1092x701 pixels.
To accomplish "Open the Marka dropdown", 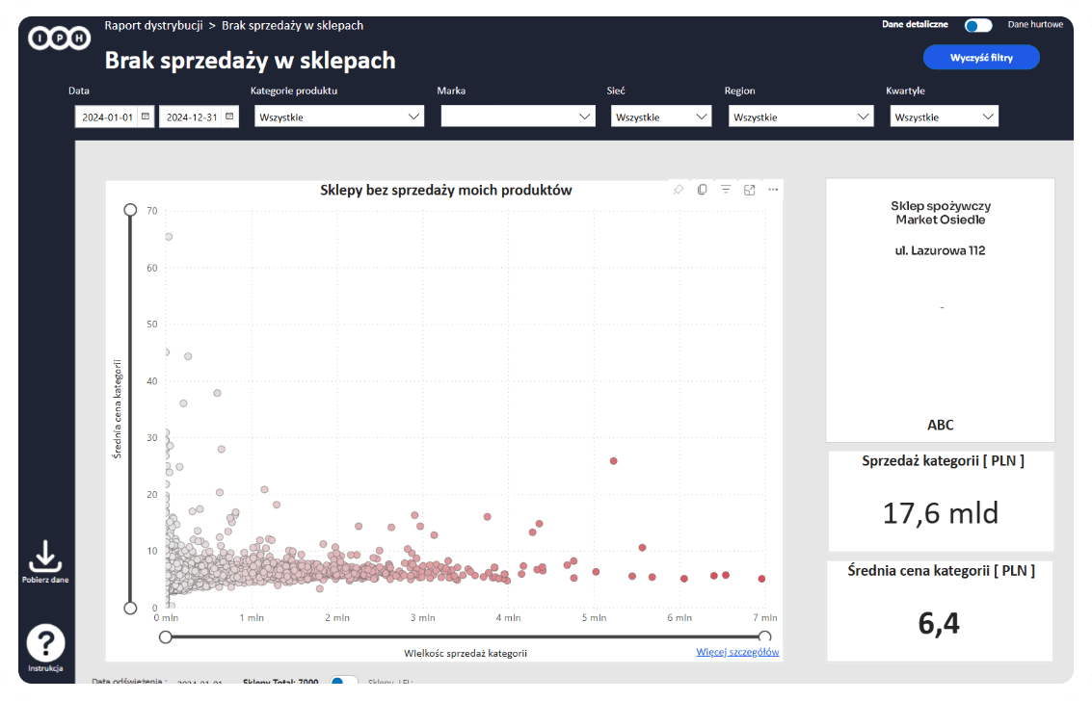I will (x=518, y=117).
